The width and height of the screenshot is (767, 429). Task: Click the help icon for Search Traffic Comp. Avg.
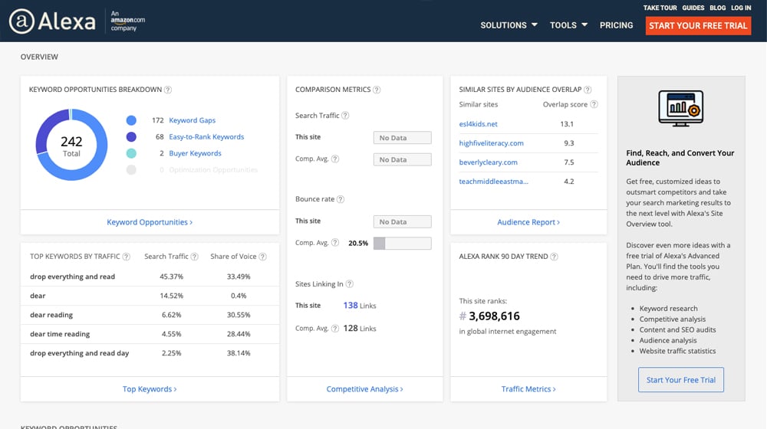(335, 159)
